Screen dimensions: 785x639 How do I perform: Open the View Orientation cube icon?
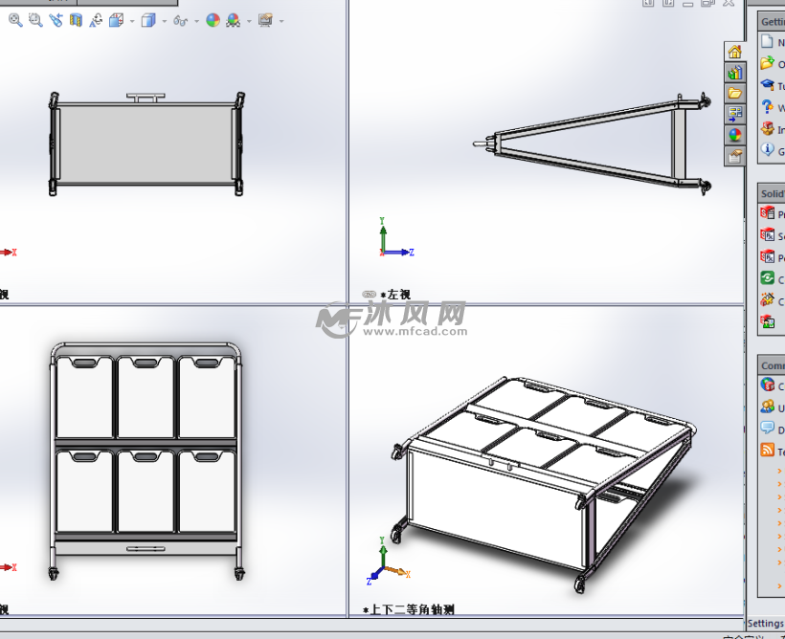tap(116, 20)
